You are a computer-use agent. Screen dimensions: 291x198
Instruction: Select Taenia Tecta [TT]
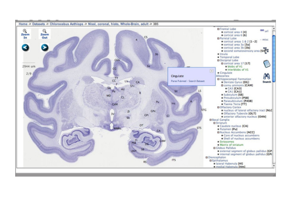(235, 104)
